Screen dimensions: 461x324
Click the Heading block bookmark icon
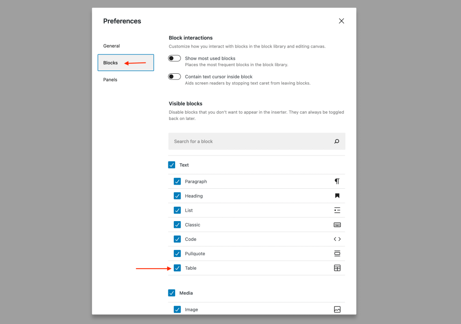tap(337, 195)
